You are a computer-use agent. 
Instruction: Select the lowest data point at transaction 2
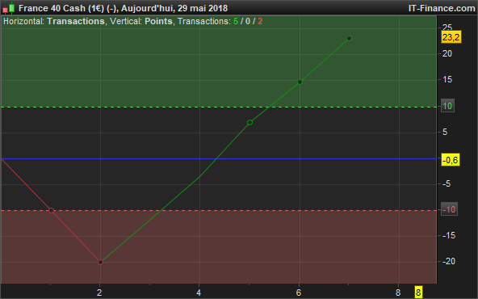(x=101, y=262)
